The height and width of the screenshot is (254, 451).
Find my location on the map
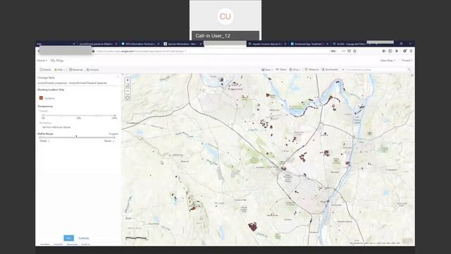point(128,98)
